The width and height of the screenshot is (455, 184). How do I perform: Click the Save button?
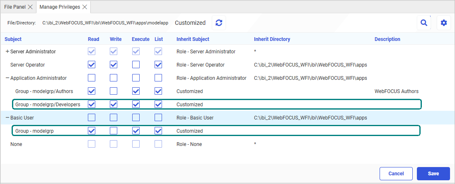(433, 174)
